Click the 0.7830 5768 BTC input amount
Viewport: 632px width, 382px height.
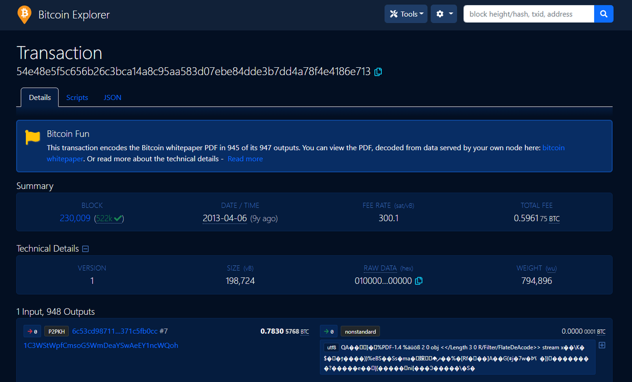(x=285, y=332)
